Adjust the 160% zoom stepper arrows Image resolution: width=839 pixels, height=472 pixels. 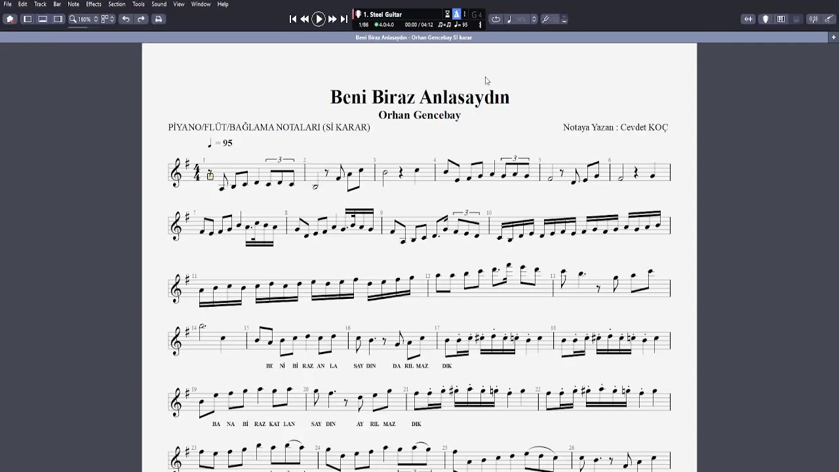coord(96,19)
